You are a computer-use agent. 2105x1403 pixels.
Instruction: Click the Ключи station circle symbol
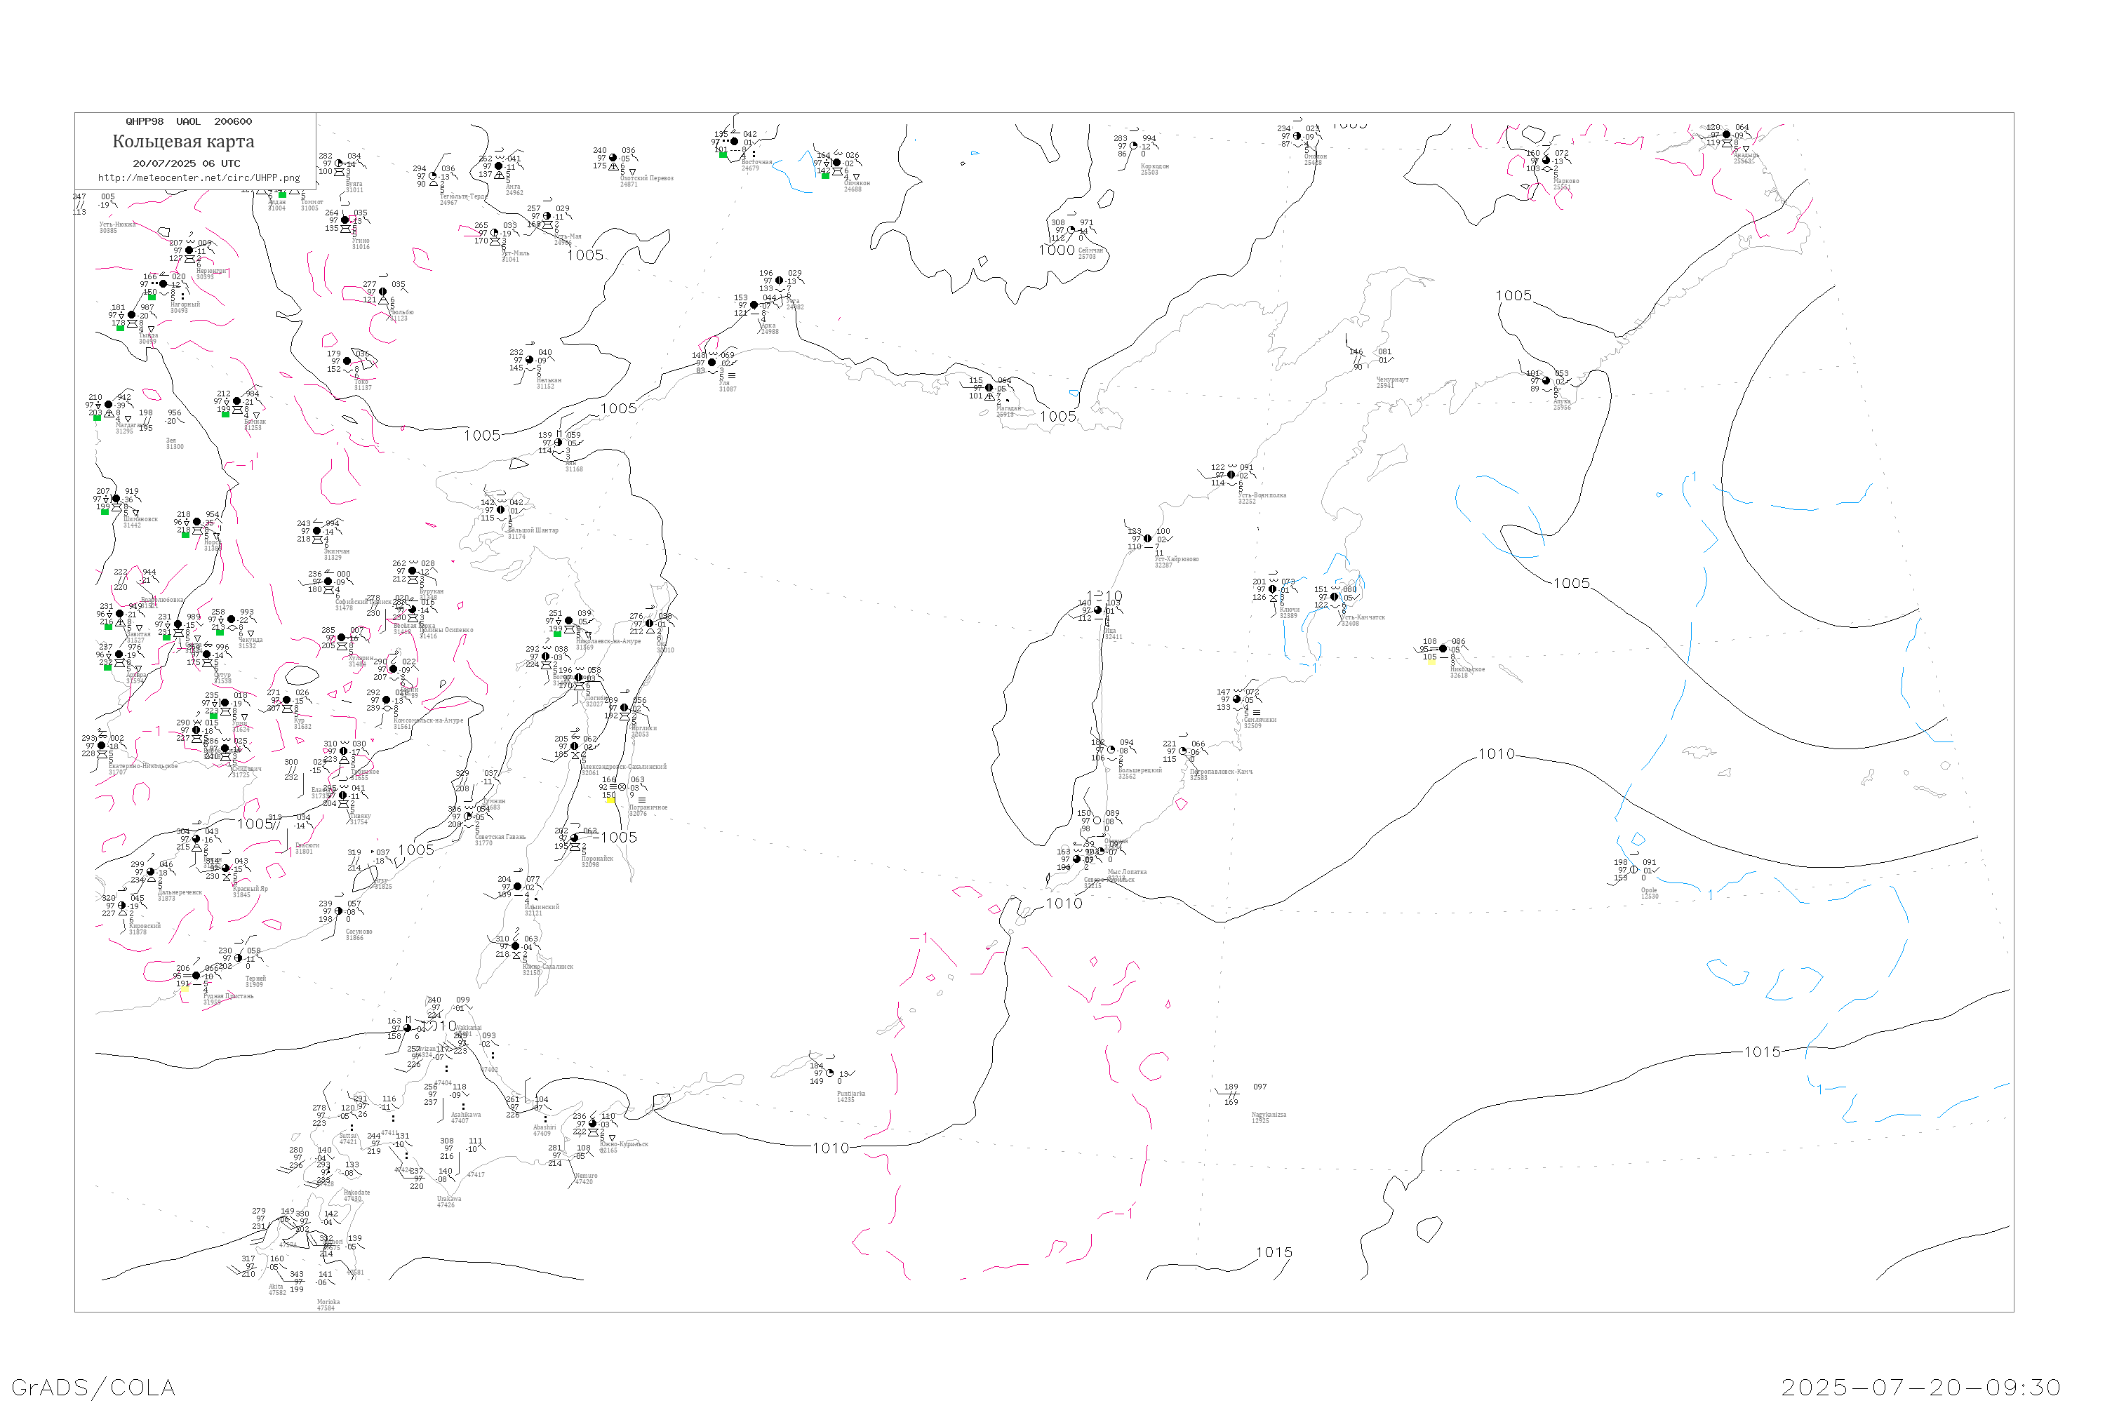coord(1273,590)
